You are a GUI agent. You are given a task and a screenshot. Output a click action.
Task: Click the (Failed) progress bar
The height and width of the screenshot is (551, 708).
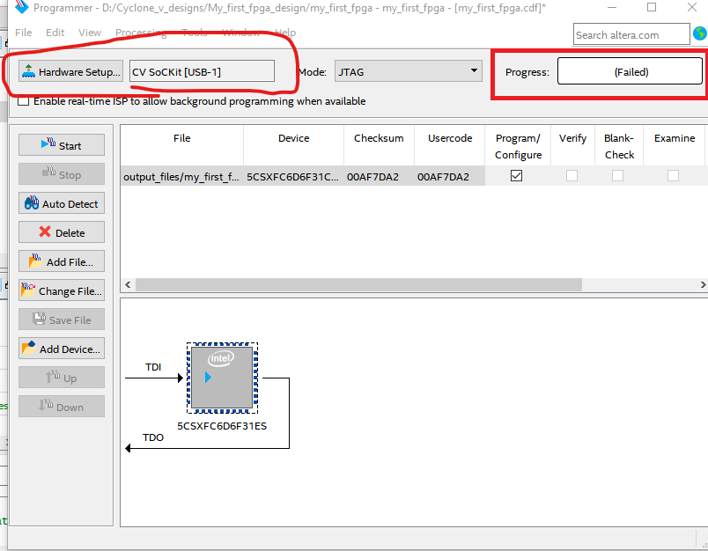[630, 71]
